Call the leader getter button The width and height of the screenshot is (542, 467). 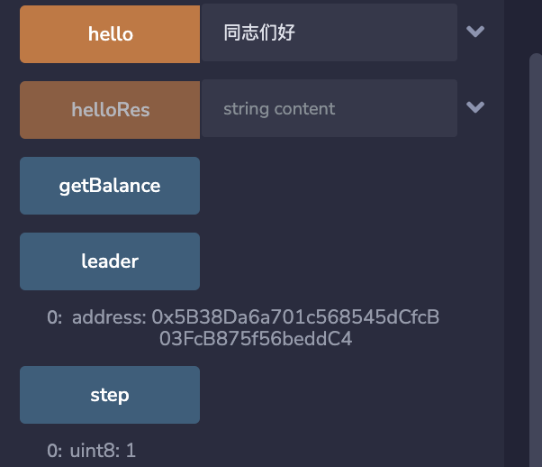click(x=110, y=261)
